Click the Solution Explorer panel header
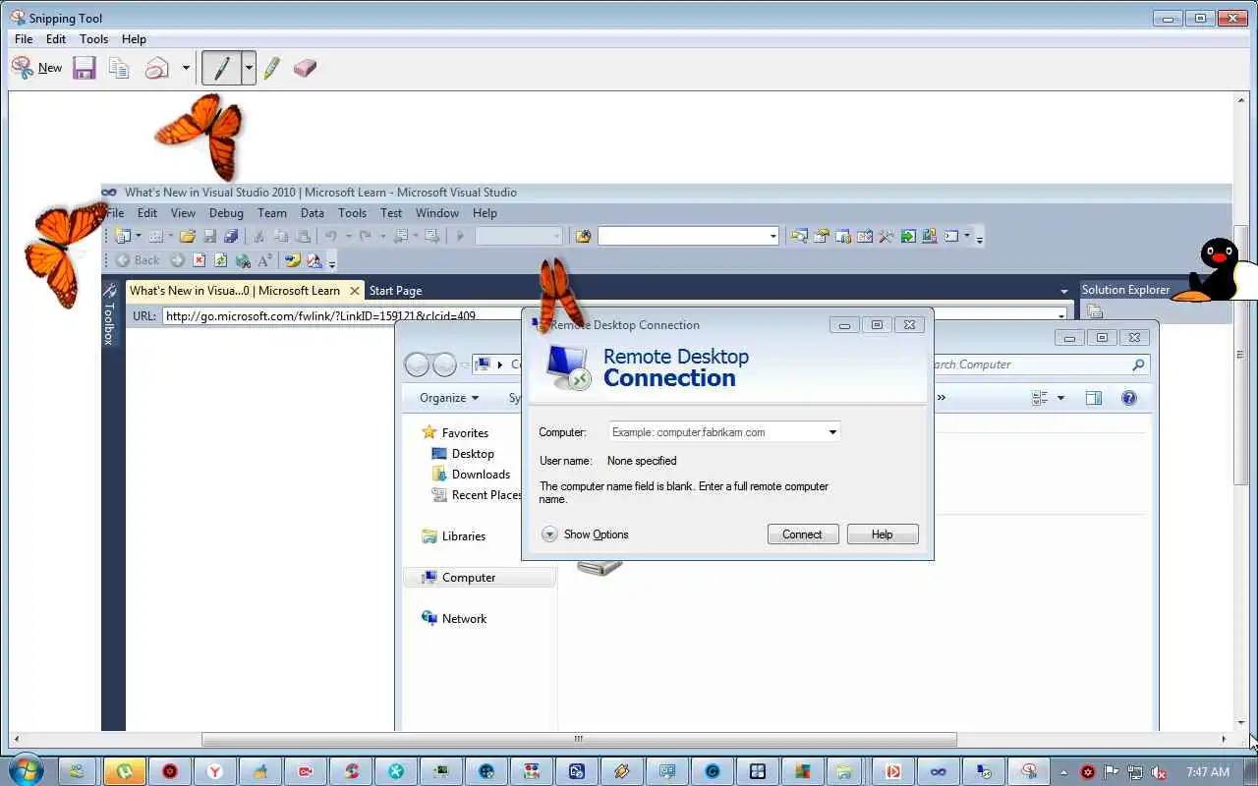Image resolution: width=1258 pixels, height=786 pixels. (1126, 290)
